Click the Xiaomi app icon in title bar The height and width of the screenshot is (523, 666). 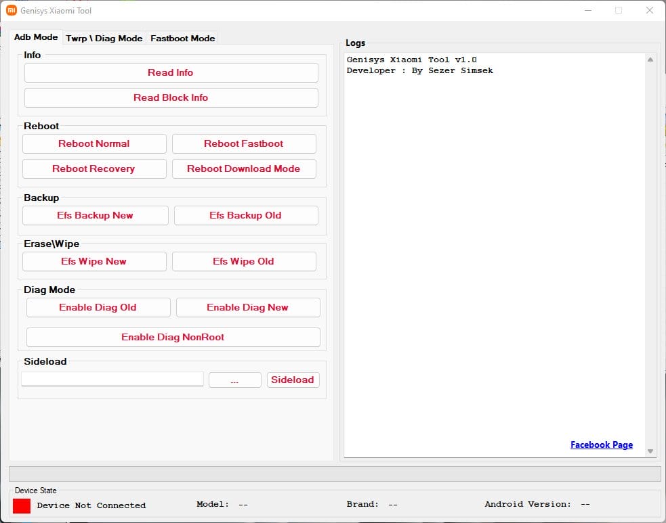[12, 10]
